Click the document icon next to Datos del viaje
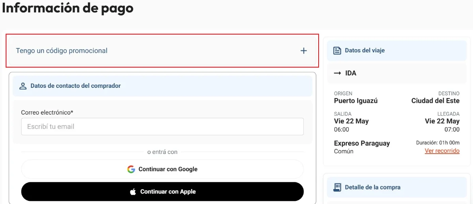 [x=337, y=50]
